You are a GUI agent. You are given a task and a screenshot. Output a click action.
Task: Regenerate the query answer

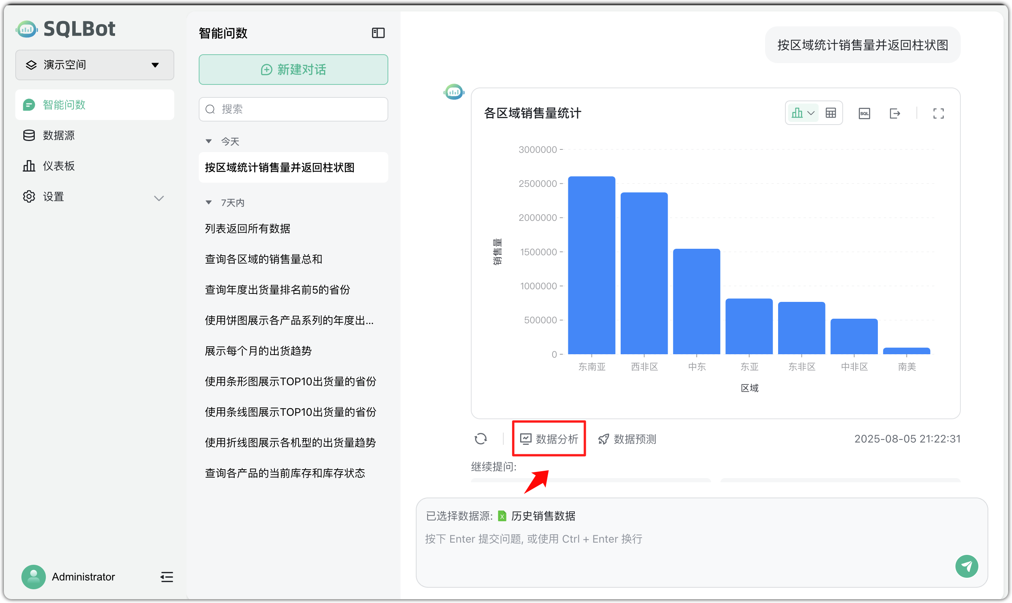(x=482, y=439)
